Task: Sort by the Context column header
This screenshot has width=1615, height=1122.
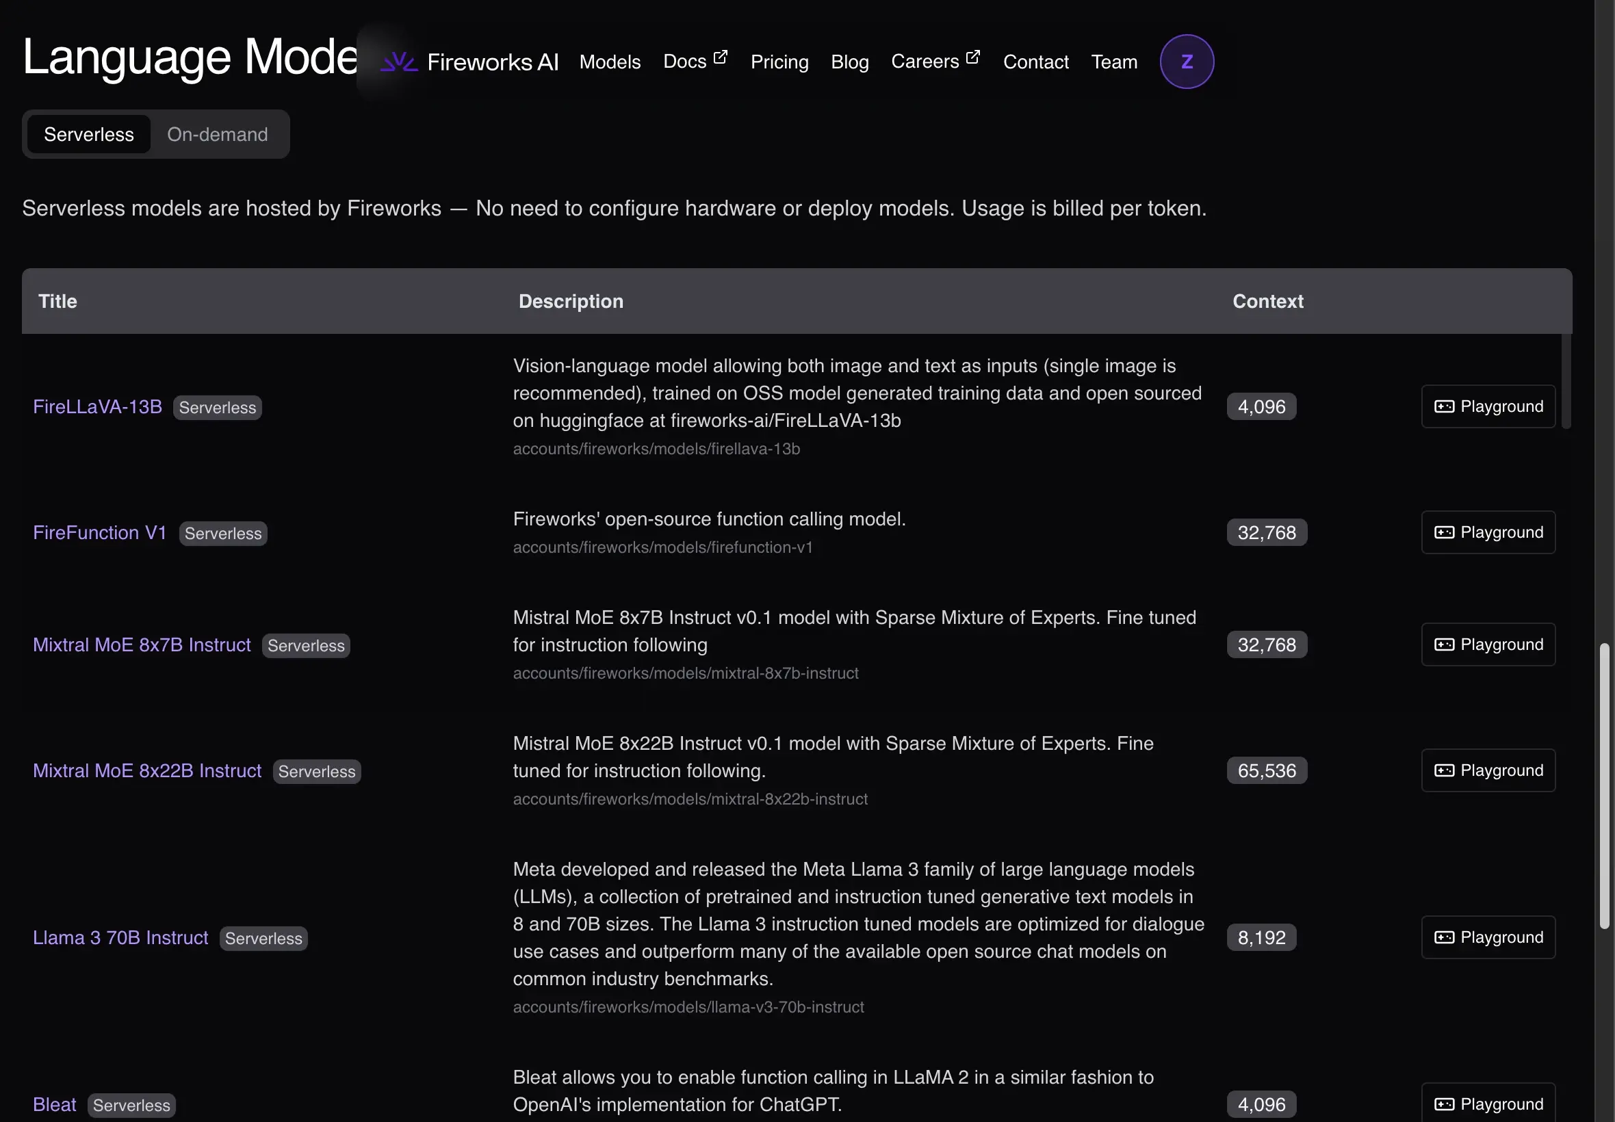Action: coord(1267,301)
